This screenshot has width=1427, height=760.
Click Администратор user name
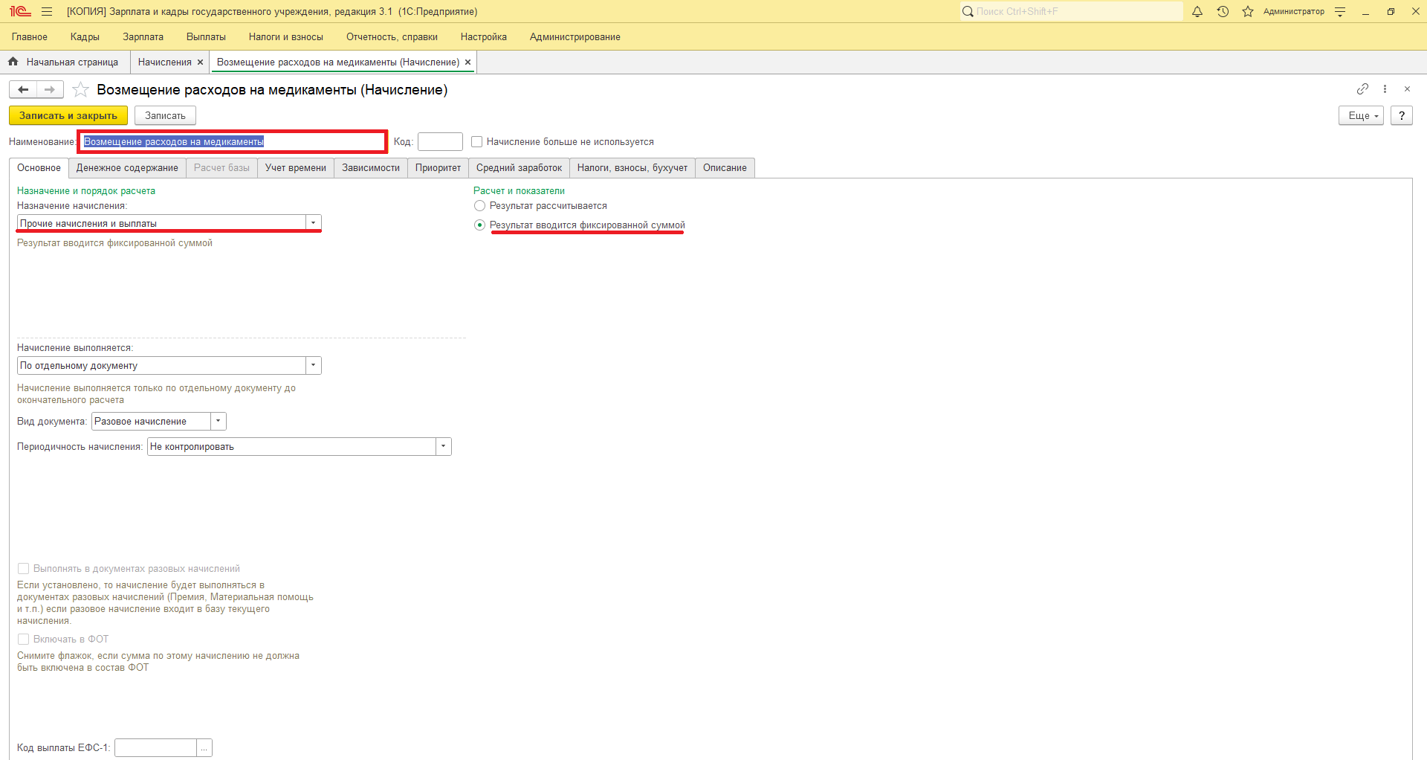tap(1293, 12)
